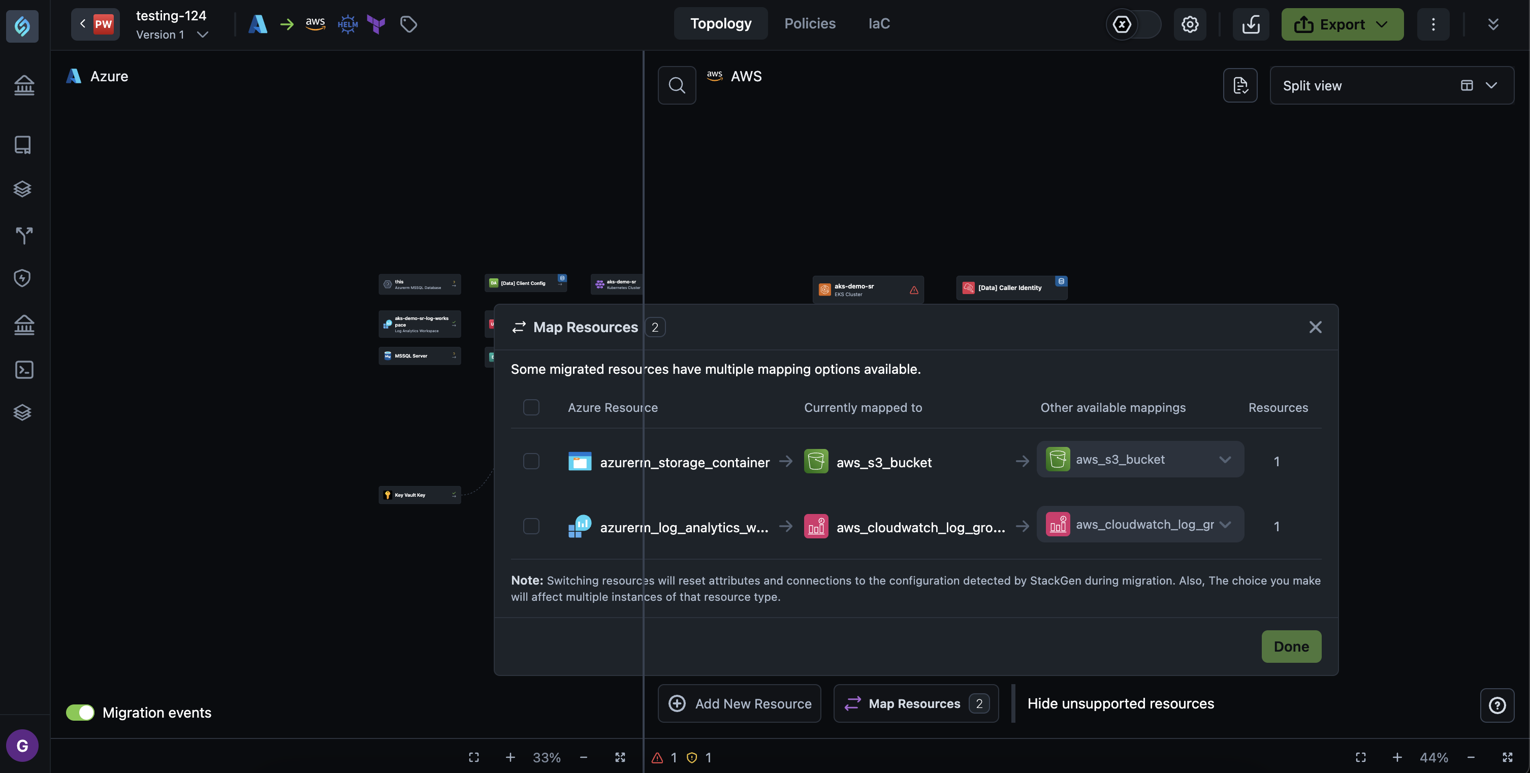Image resolution: width=1530 pixels, height=773 pixels.
Task: Open the upper stacked layers sidebar icon
Action: click(x=22, y=189)
